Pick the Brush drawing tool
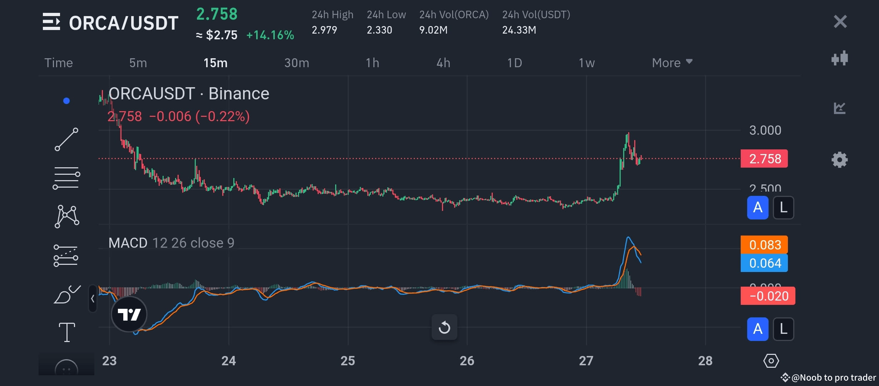This screenshot has height=386, width=879. click(x=66, y=295)
